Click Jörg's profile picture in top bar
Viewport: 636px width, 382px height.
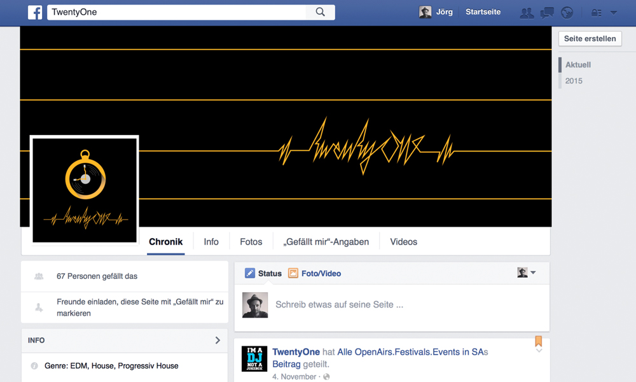(425, 12)
